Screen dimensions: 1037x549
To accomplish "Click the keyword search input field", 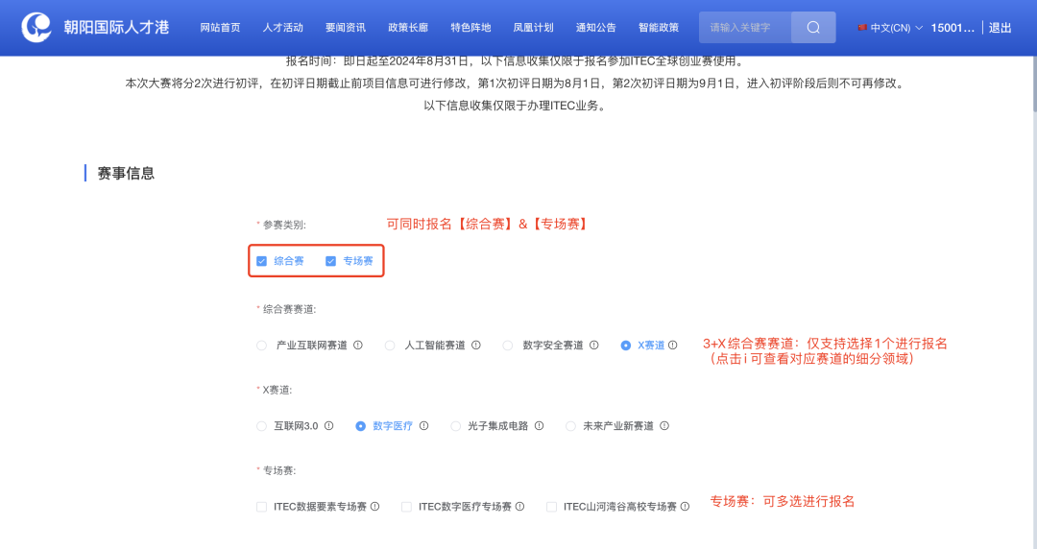I will pos(745,28).
